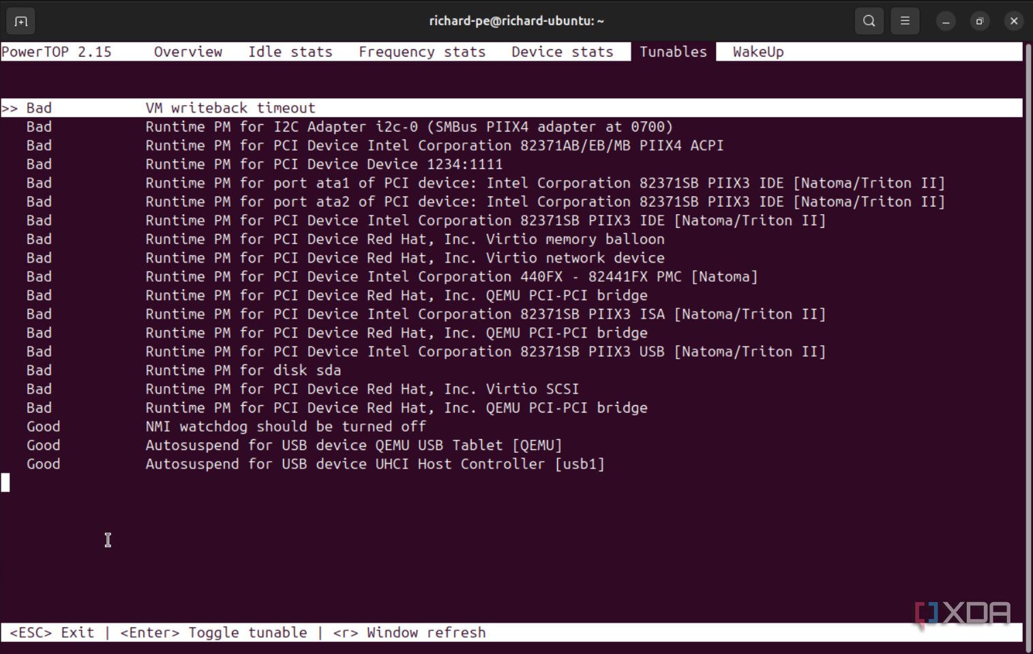Close the terminal window
This screenshot has height=654, width=1033.
1013,21
